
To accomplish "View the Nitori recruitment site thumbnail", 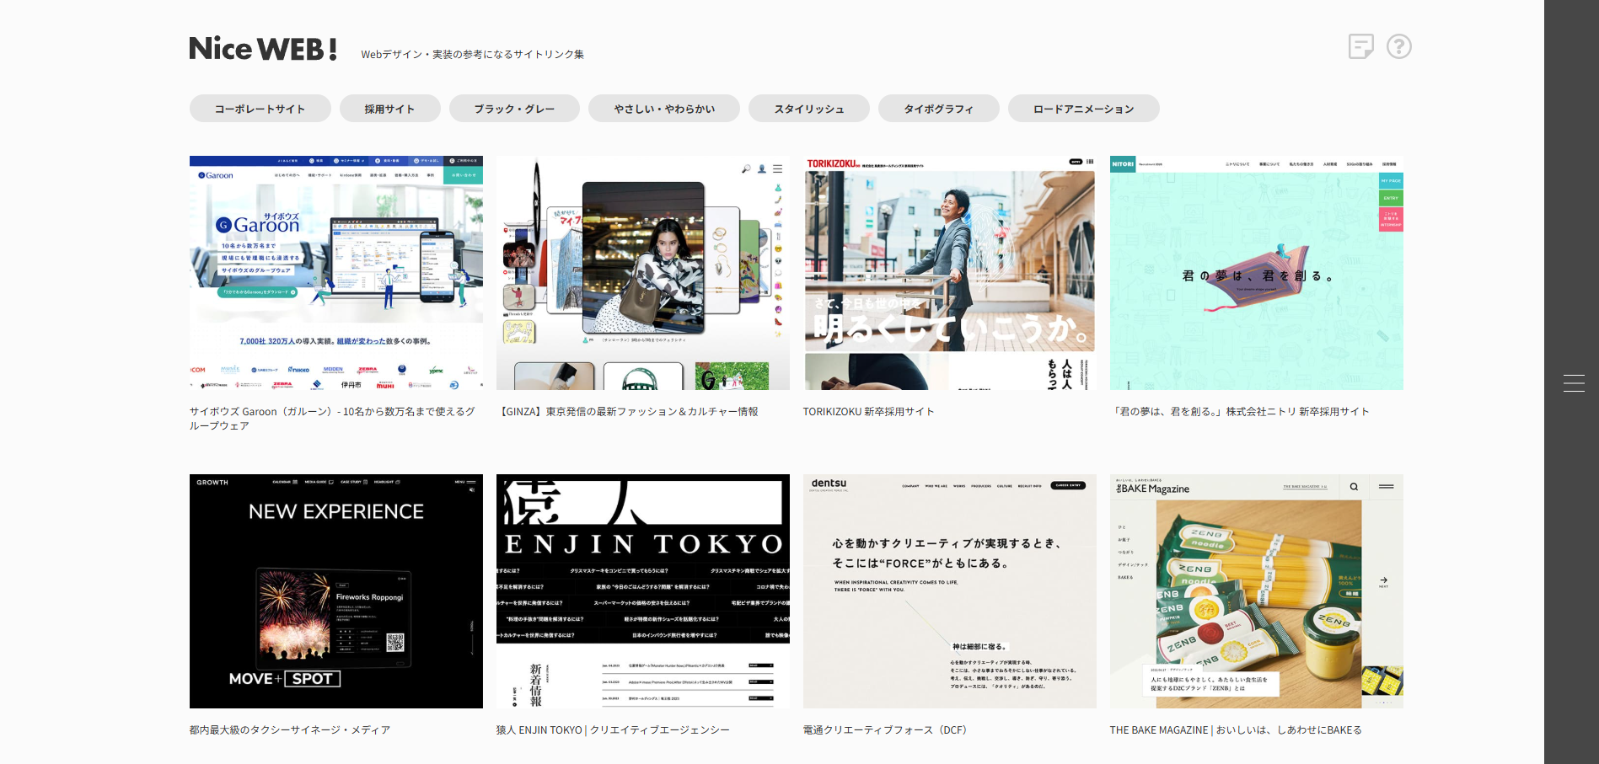I will click(x=1256, y=273).
